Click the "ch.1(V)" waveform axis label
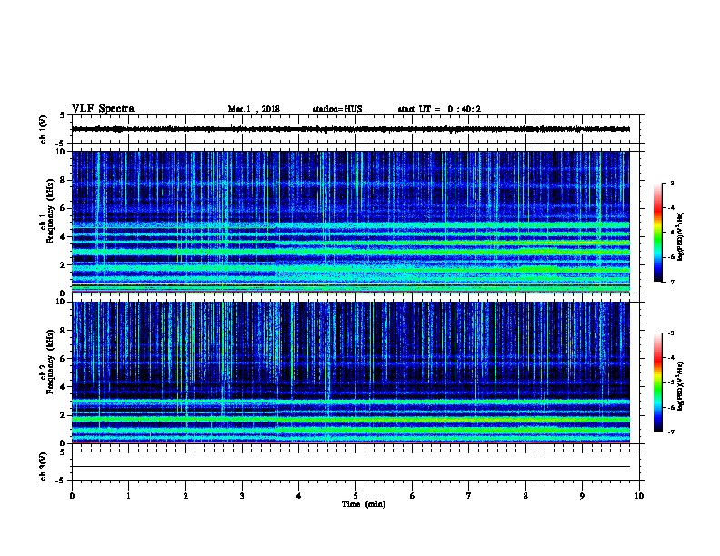 tap(44, 129)
